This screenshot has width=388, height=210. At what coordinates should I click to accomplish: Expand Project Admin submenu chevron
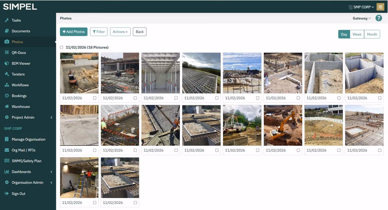51,117
